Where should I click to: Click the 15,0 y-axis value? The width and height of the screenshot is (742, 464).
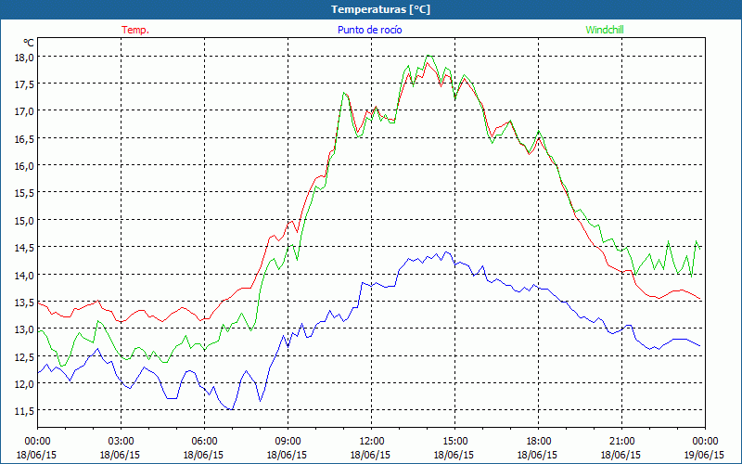[x=25, y=220]
